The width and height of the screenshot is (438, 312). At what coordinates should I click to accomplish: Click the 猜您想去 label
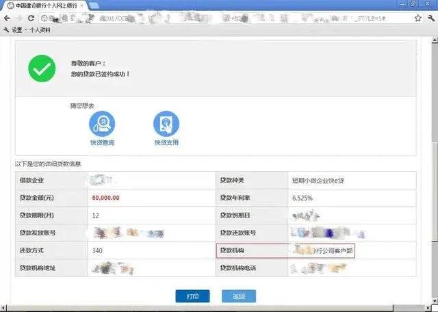[82, 105]
